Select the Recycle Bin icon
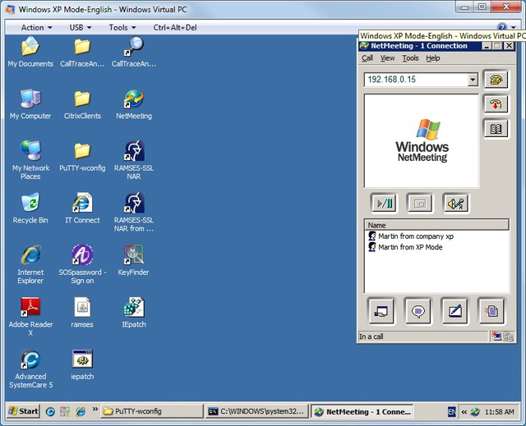526x426 pixels. (x=30, y=208)
